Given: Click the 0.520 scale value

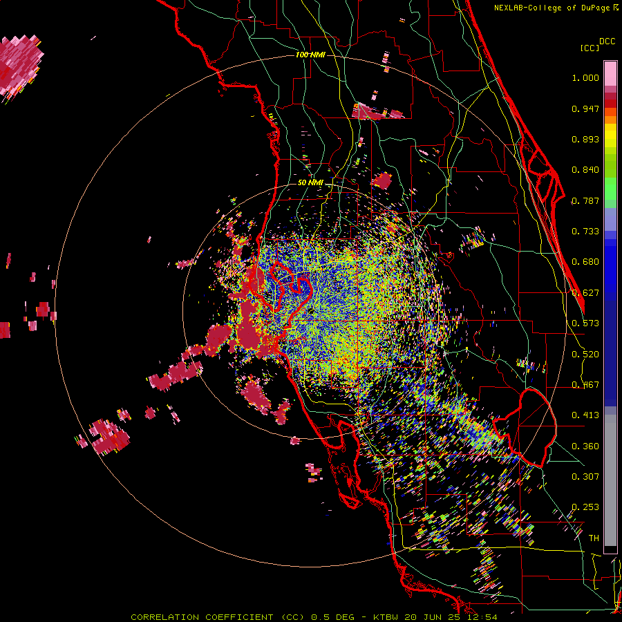Looking at the screenshot, I should (585, 355).
